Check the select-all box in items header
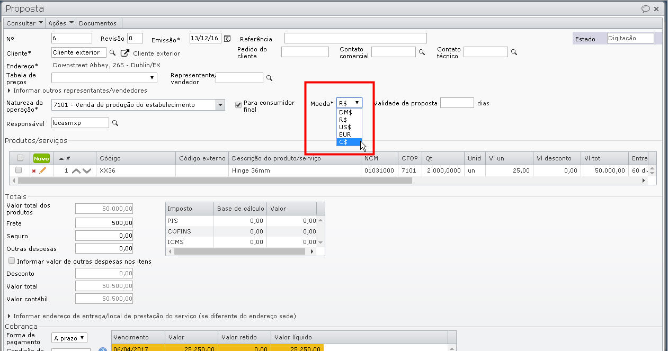Image resolution: width=668 pixels, height=351 pixels. pyautogui.click(x=20, y=158)
